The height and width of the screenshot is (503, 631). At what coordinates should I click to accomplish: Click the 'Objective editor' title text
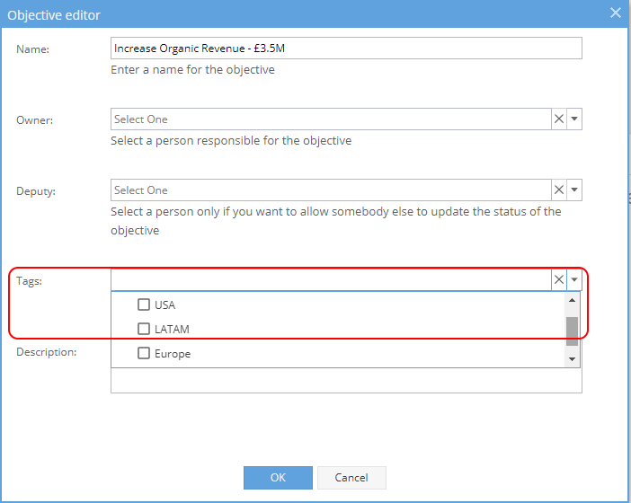click(x=54, y=15)
